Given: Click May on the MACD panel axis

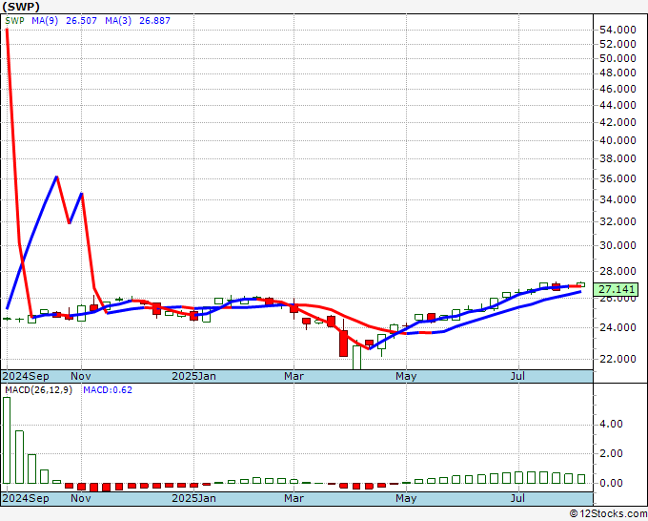Looking at the screenshot, I should pos(406,498).
